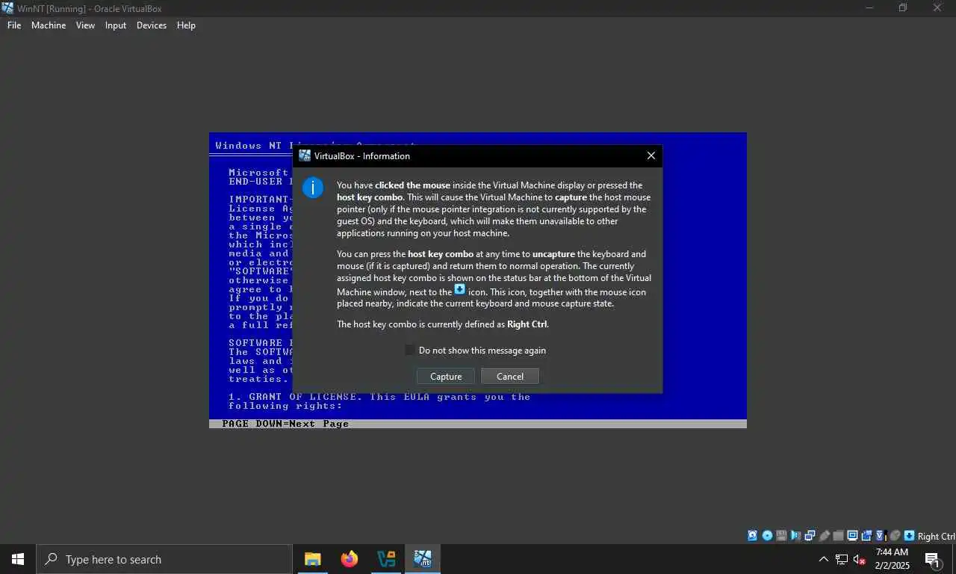Viewport: 956px width, 574px height.
Task: Click the running WinNT VM taskbar icon
Action: point(423,559)
